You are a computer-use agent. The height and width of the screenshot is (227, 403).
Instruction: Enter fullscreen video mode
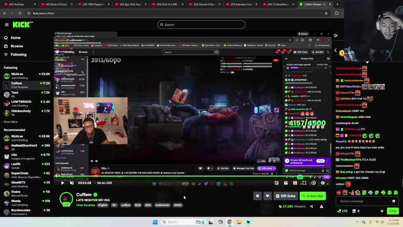point(304,183)
